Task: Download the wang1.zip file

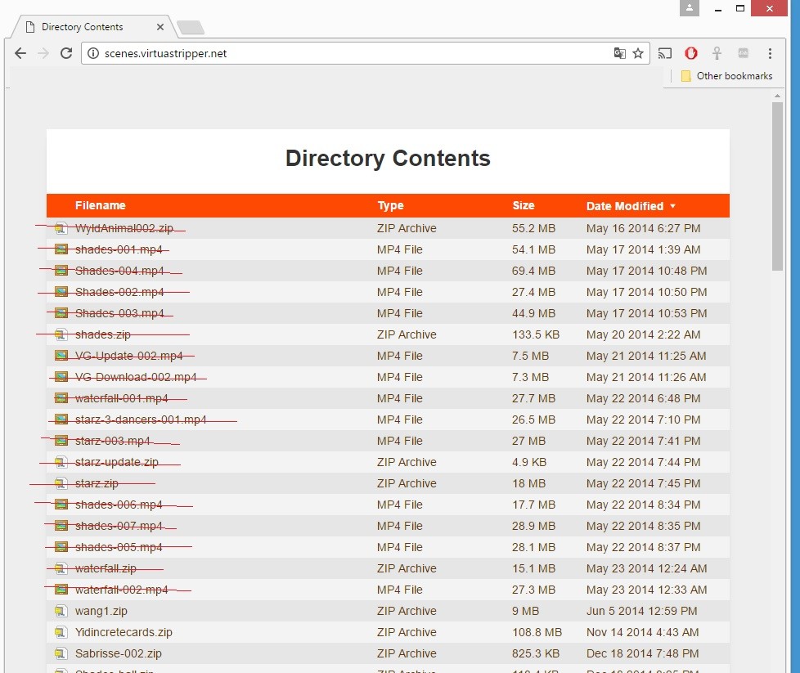Action: coord(101,611)
